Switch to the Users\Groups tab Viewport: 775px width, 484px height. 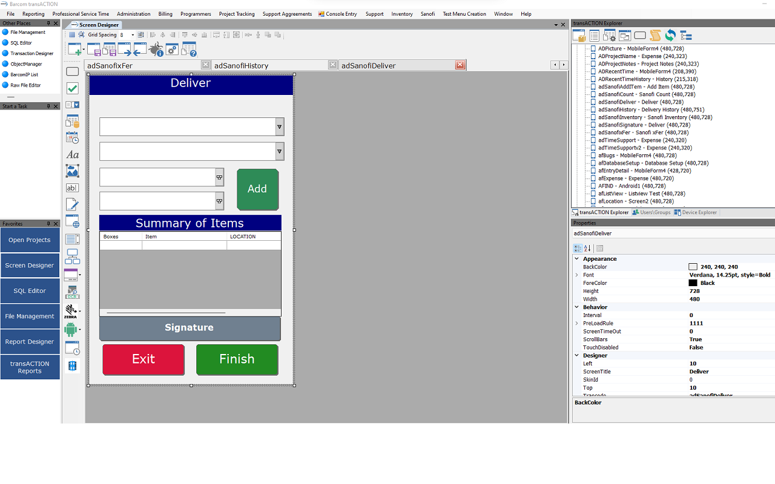click(651, 212)
